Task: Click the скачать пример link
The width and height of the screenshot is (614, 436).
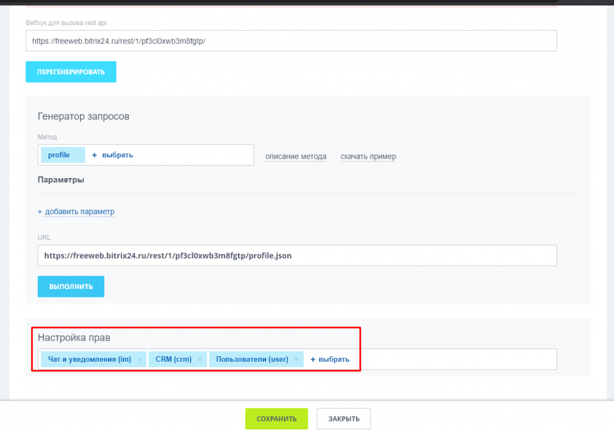Action: click(x=368, y=157)
